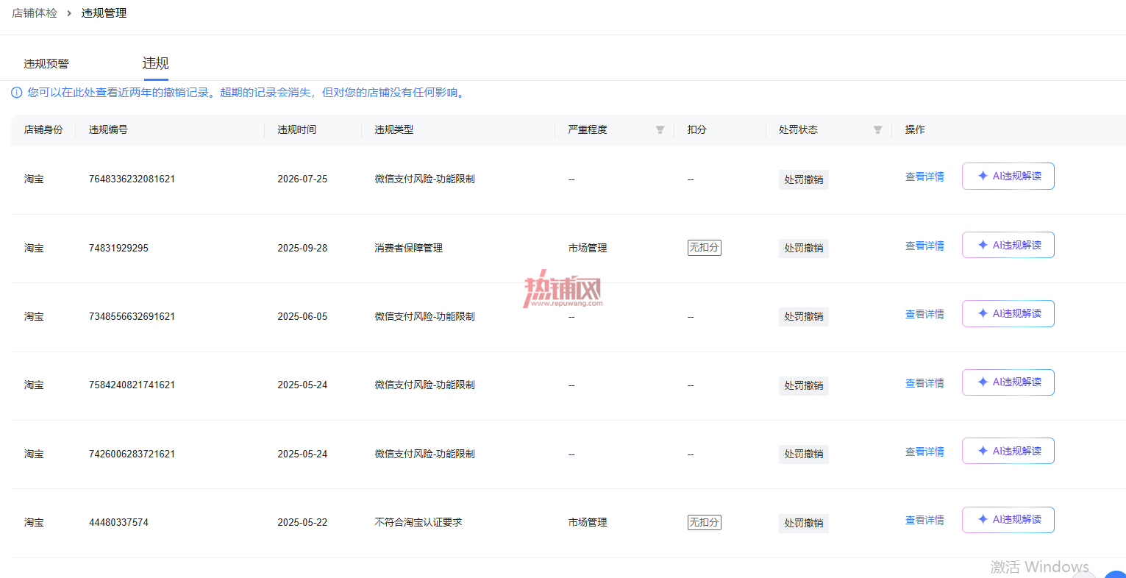The image size is (1126, 578).
Task: Click the breadcrumb chevron after 店铺体检
Action: 69,13
